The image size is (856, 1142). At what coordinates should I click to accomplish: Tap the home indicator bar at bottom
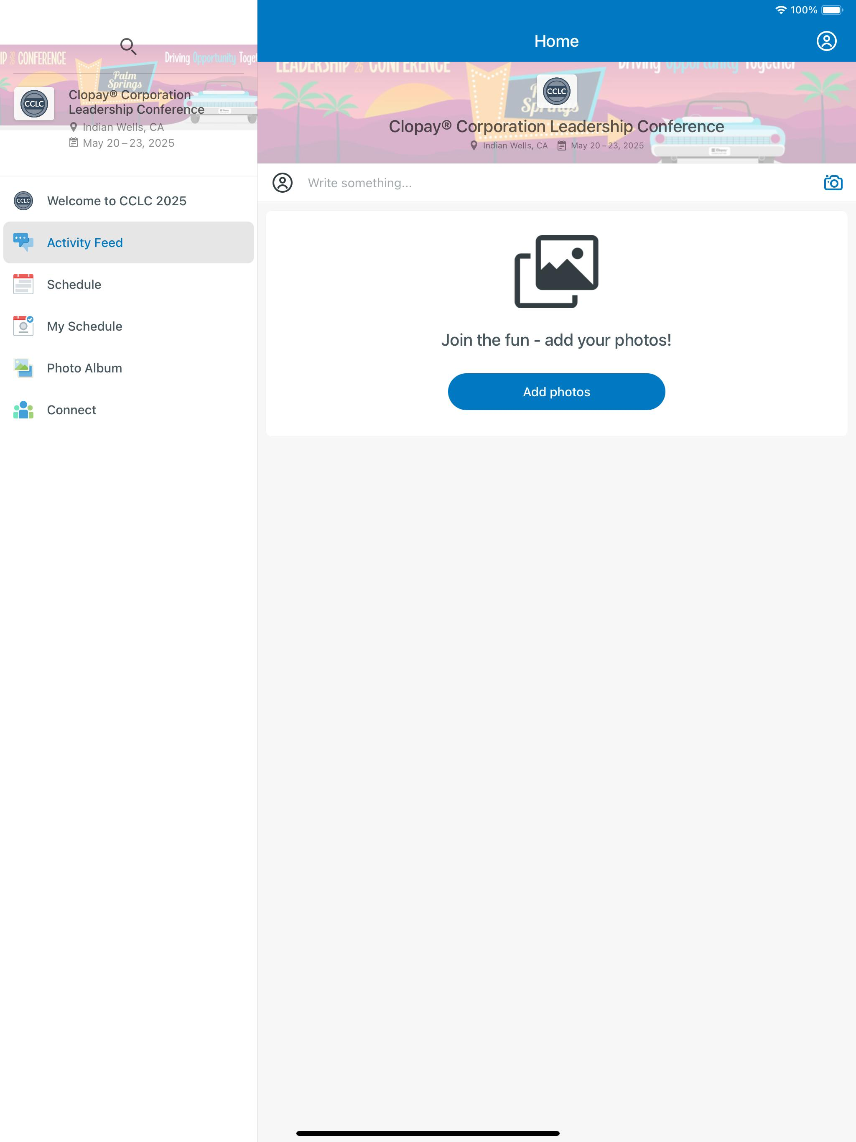pos(428,1133)
